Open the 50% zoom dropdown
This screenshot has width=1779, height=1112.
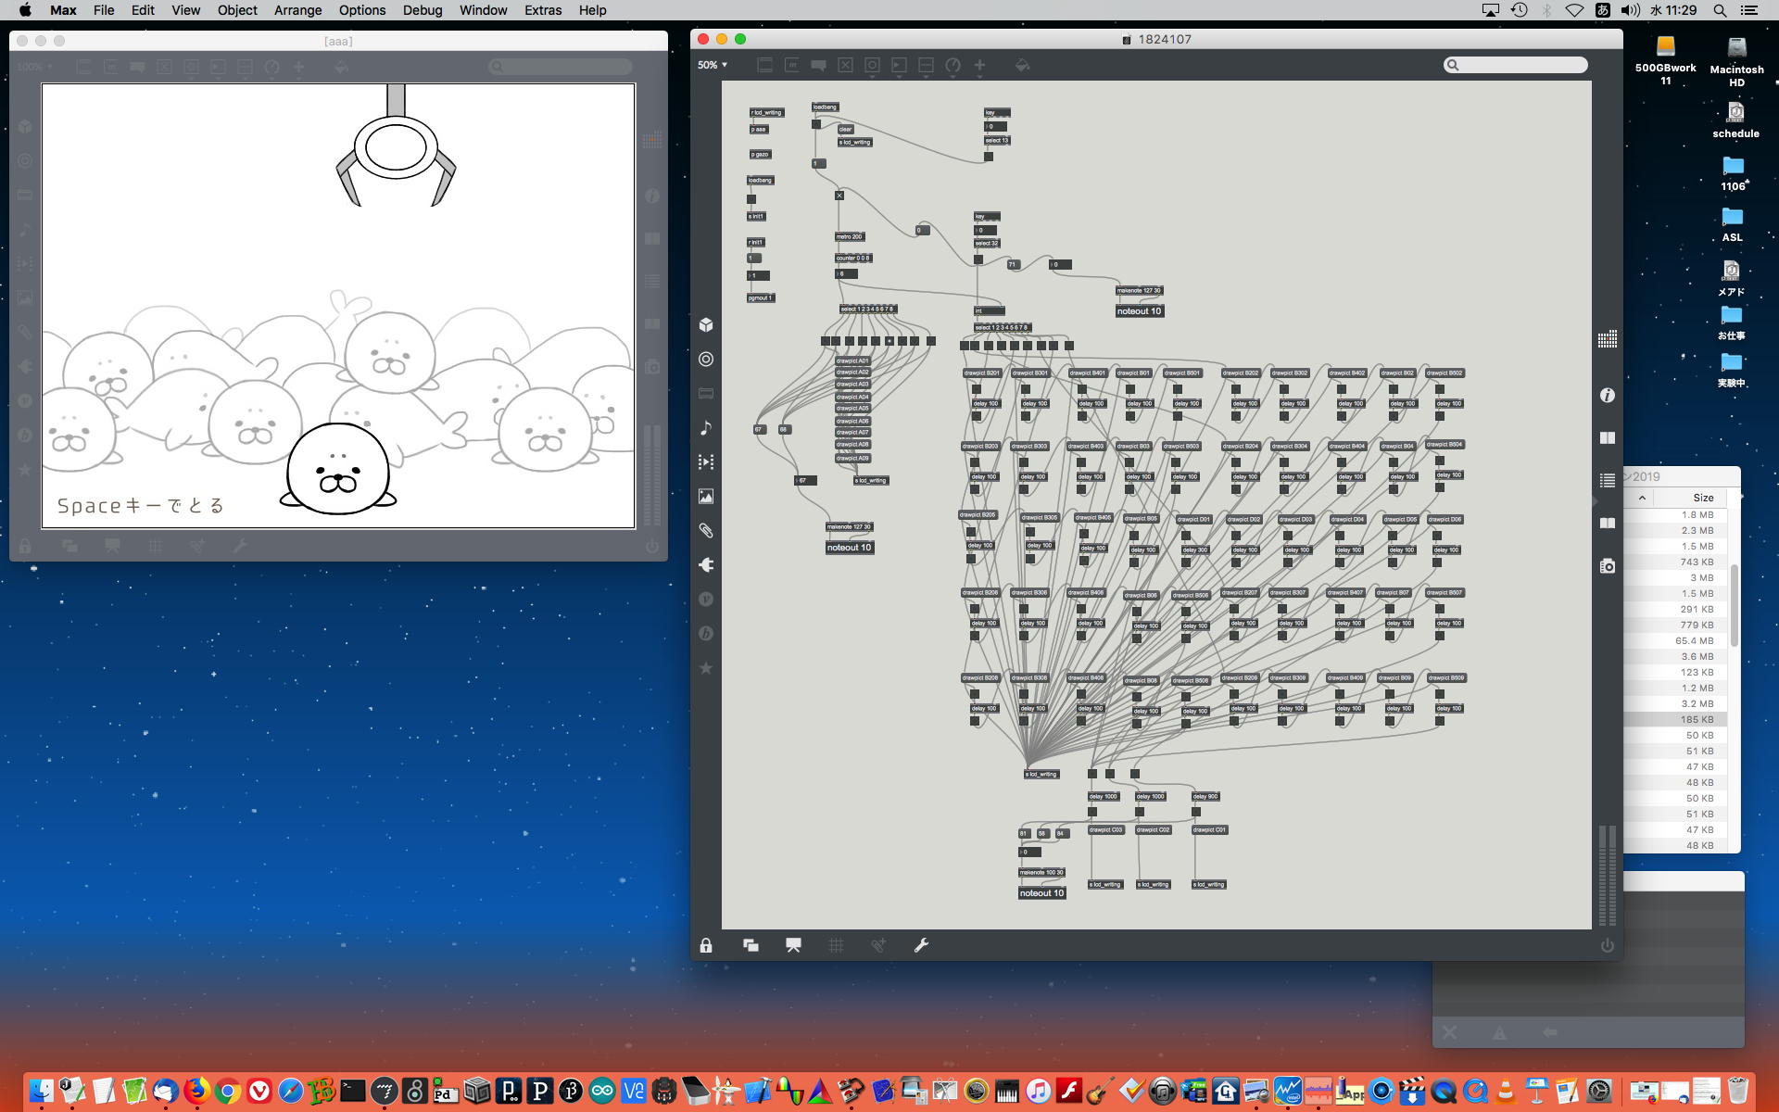713,65
